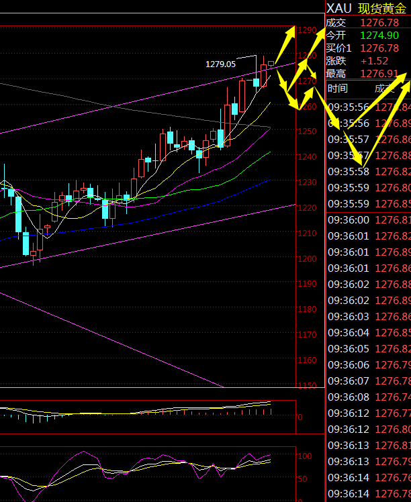This screenshot has width=411, height=502.
Task: Select the 09:36:06 trade row
Action: 369,365
